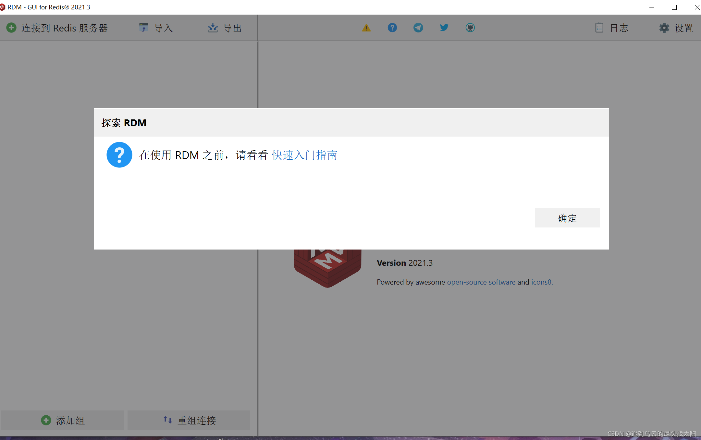Maximize the RDM window

[674, 7]
